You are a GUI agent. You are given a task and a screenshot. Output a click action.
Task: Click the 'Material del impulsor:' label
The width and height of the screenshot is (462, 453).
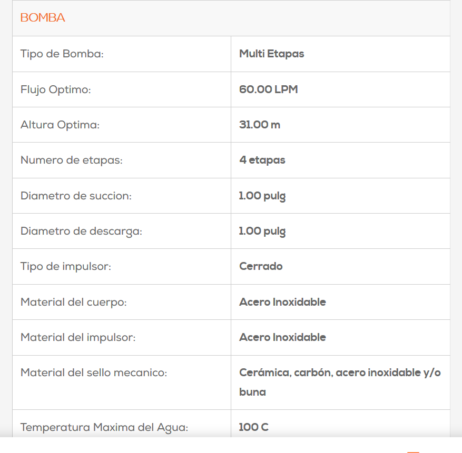tap(78, 338)
